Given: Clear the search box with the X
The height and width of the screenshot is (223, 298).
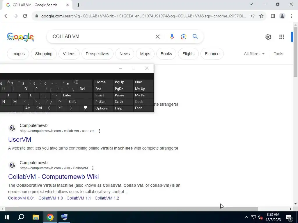Looking at the screenshot, I should click(157, 37).
